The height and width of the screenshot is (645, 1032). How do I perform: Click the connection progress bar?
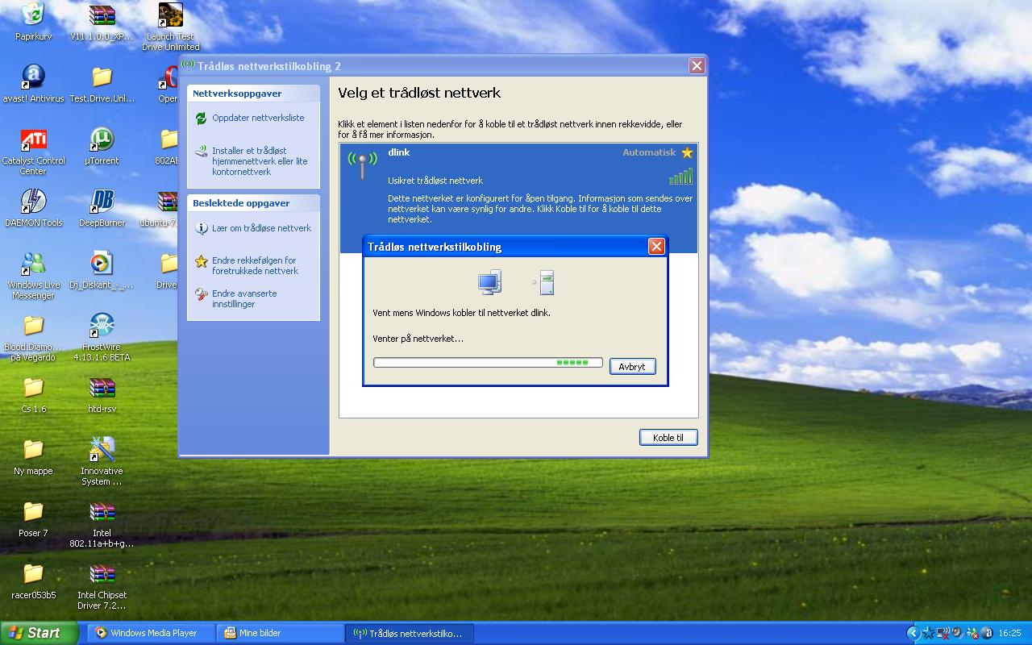(x=488, y=363)
